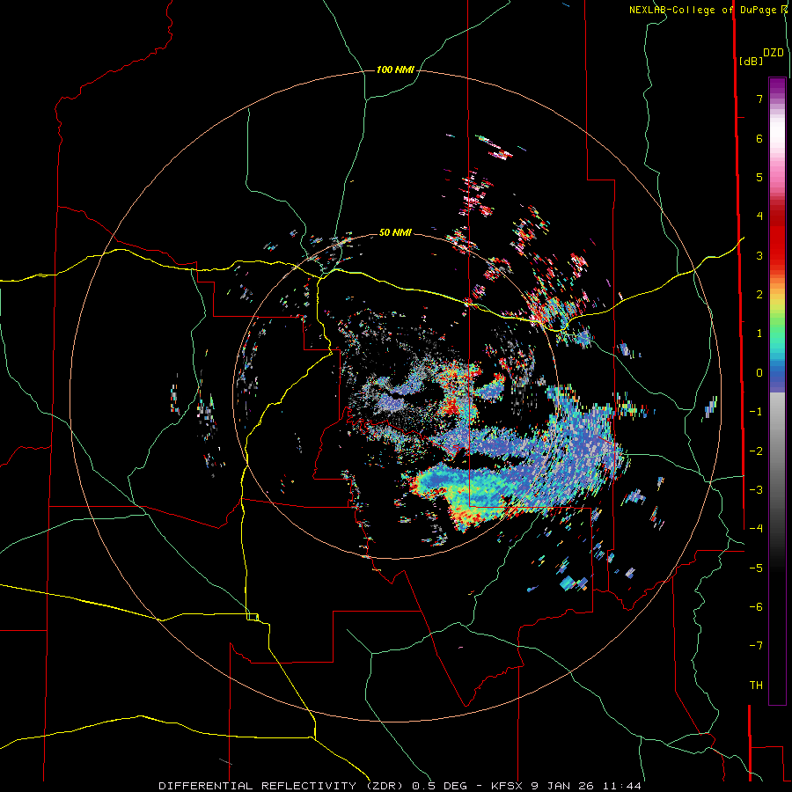Click the DZD label above color scale
Screen dimensions: 792x792
pos(774,53)
